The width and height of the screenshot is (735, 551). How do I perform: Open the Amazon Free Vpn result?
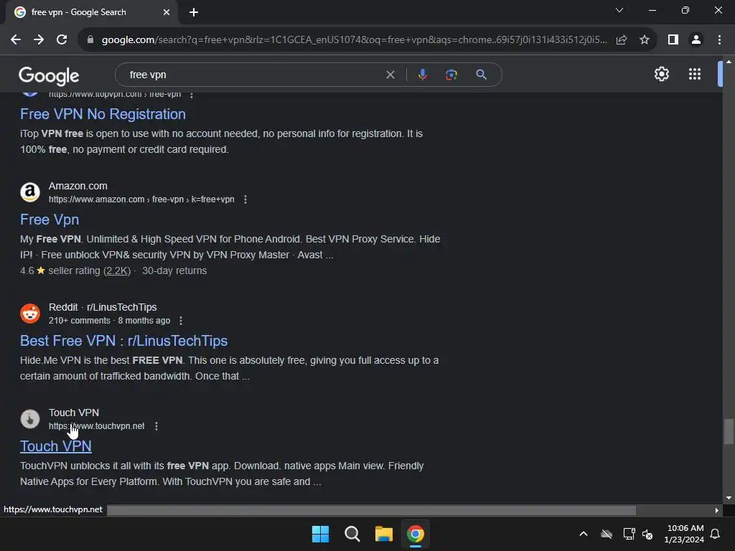tap(50, 220)
